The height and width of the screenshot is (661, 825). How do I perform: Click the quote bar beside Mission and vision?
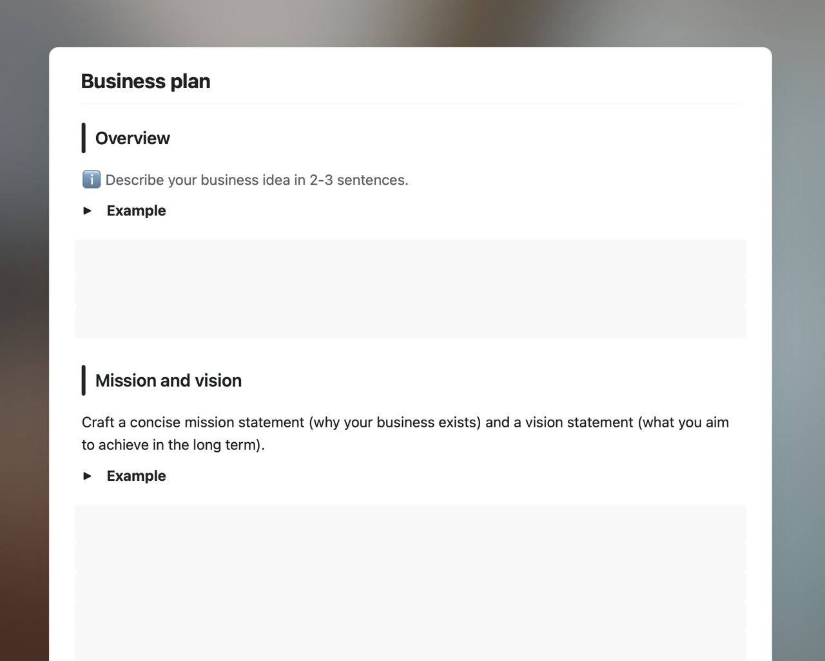pyautogui.click(x=84, y=380)
